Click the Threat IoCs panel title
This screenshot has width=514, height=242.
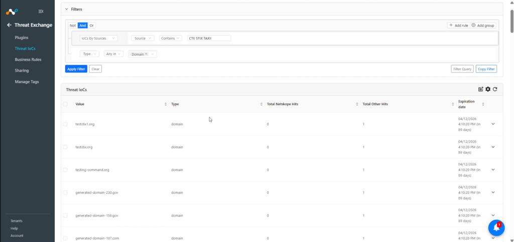click(x=76, y=90)
